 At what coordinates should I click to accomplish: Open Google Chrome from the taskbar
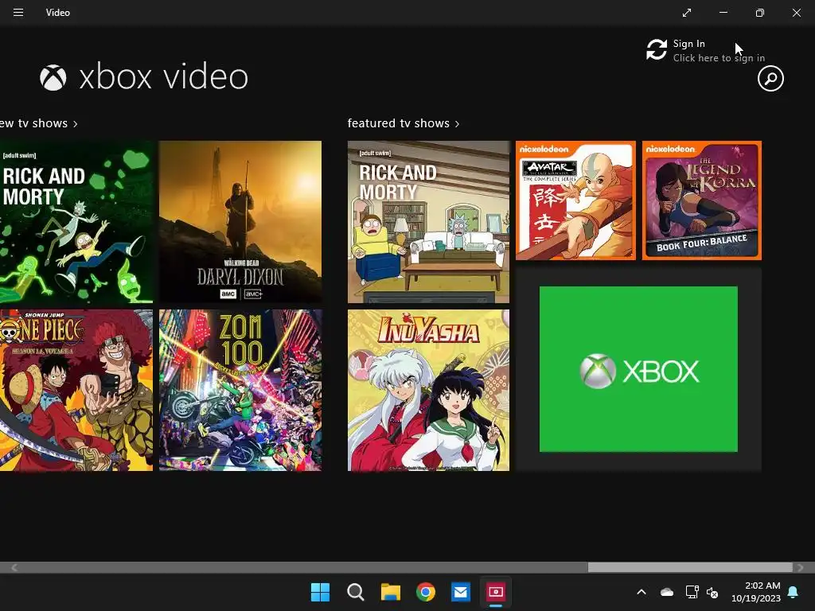click(426, 592)
